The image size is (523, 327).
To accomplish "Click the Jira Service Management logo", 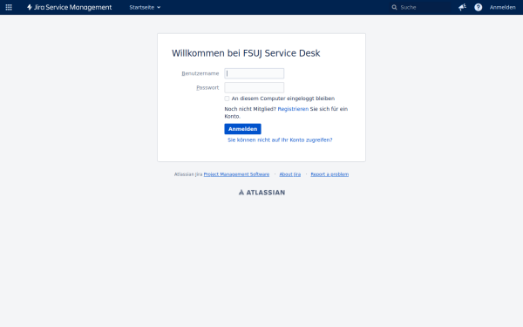I will (70, 7).
